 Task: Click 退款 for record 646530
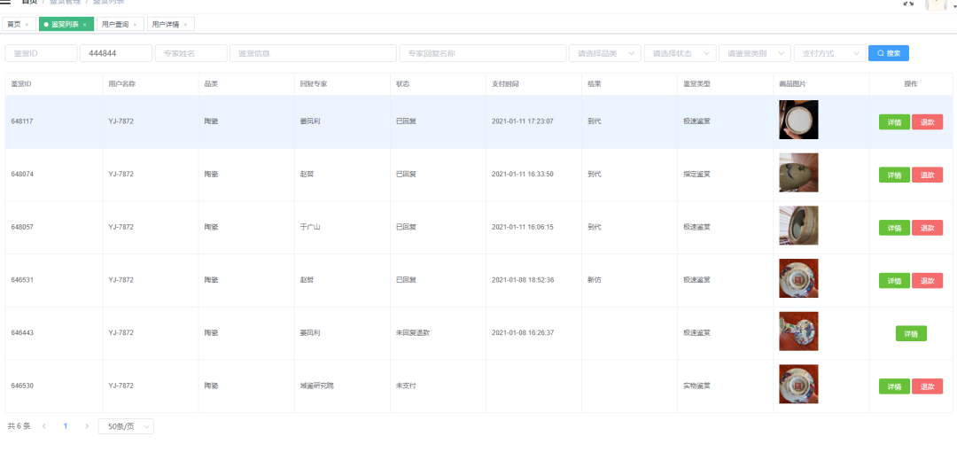pos(927,386)
